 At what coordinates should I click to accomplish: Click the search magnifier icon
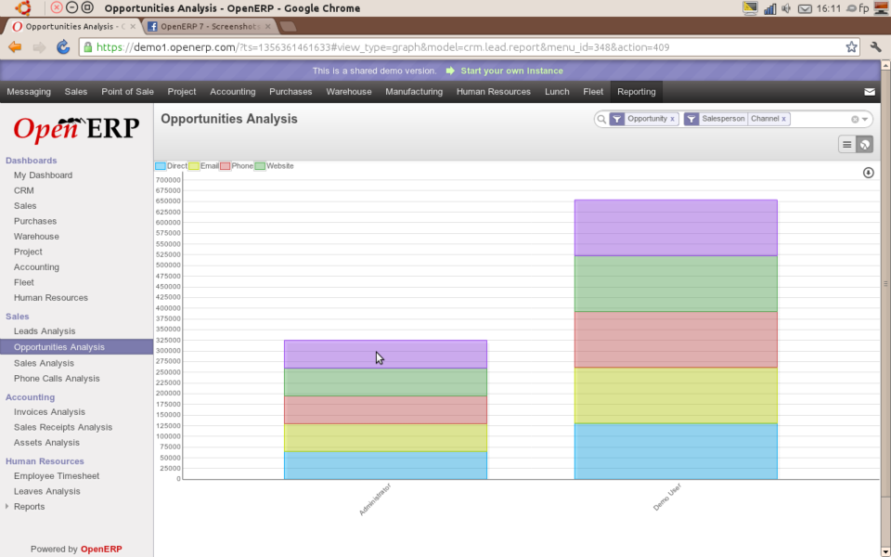click(x=601, y=120)
